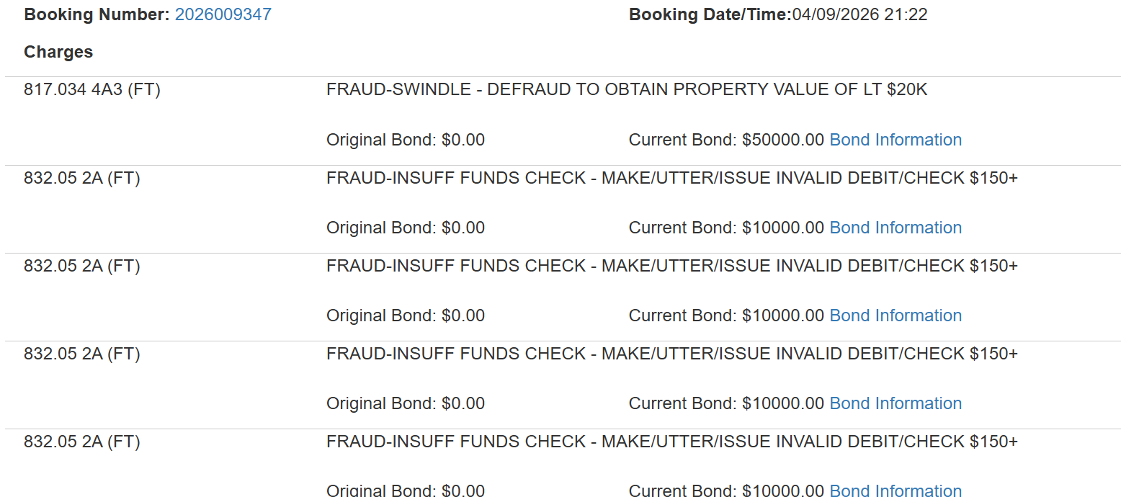Viewport: 1121px width, 497px height.
Task: View Bond Information for the third listed charge
Action: click(896, 315)
